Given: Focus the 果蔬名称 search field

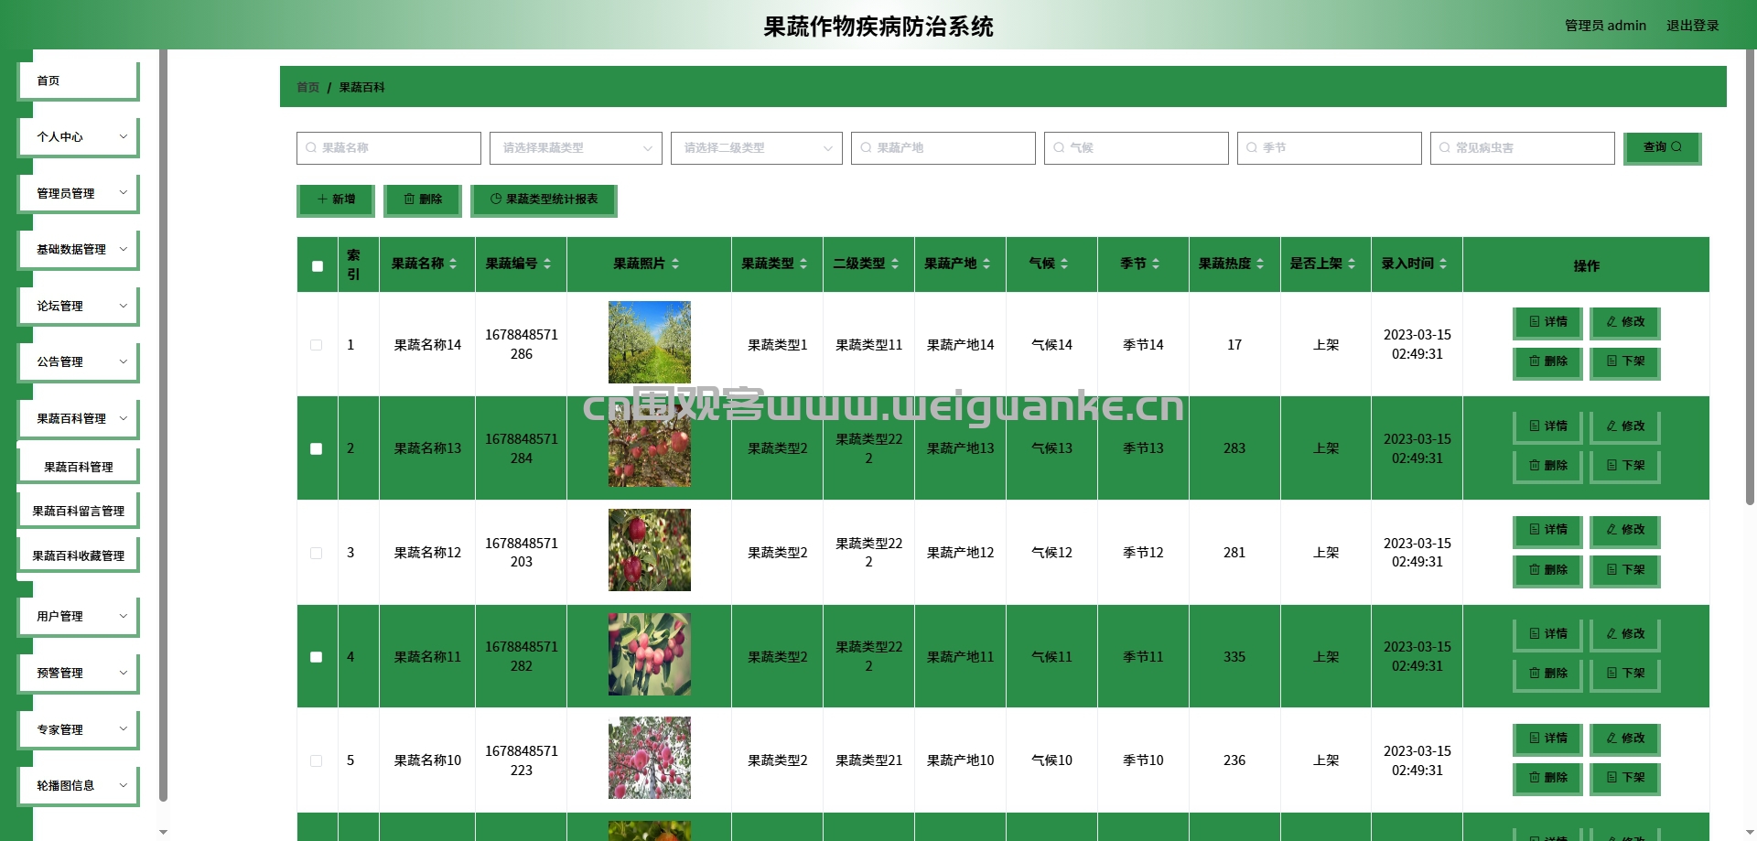Looking at the screenshot, I should (x=389, y=148).
